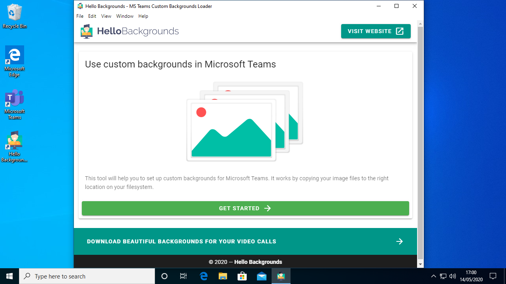Click the green Get Started button
Viewport: 506px width, 284px height.
click(245, 208)
